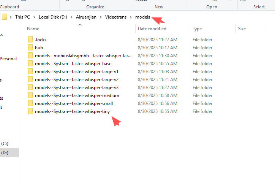Click File folder type in faster-whisper-medium row
This screenshot has height=185, width=275.
tap(202, 96)
